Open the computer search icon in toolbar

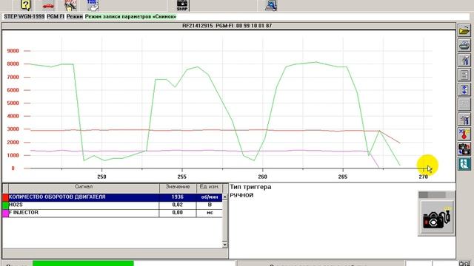[271, 5]
